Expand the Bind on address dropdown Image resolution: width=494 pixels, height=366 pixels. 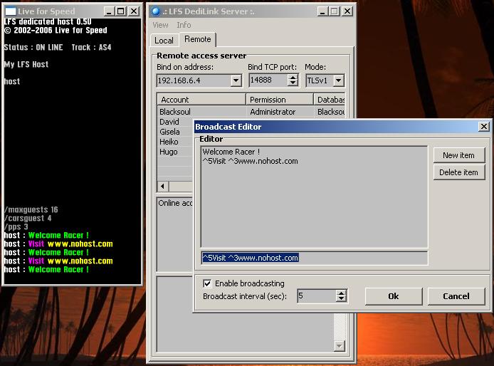point(236,80)
